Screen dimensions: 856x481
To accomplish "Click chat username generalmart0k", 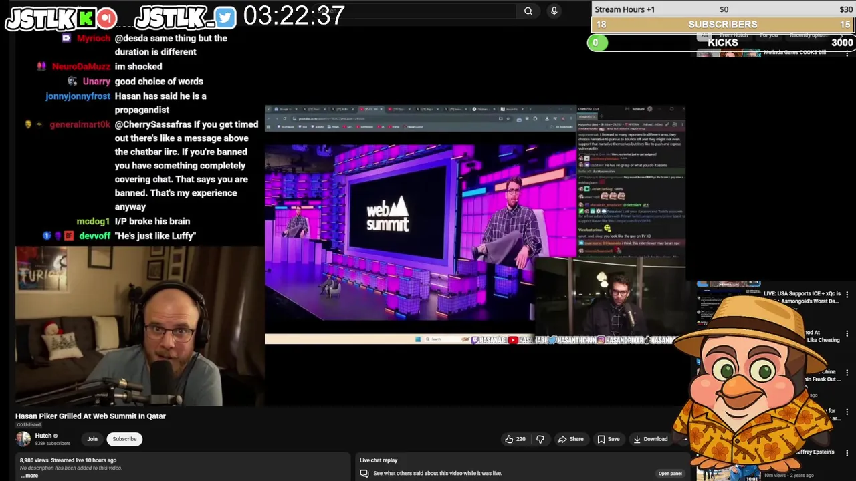I will [x=80, y=124].
